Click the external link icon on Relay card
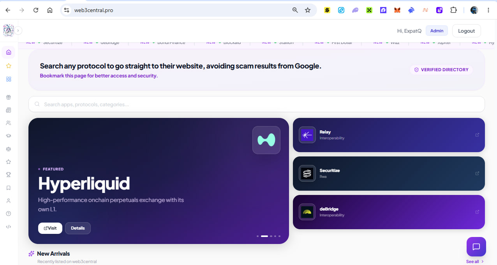 coord(477,135)
